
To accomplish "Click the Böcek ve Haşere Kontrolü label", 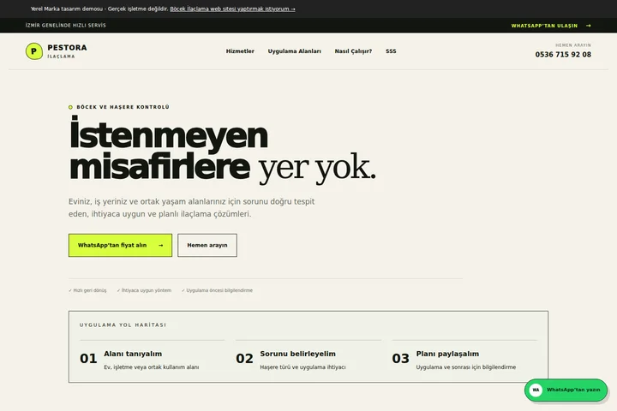I will (x=123, y=107).
